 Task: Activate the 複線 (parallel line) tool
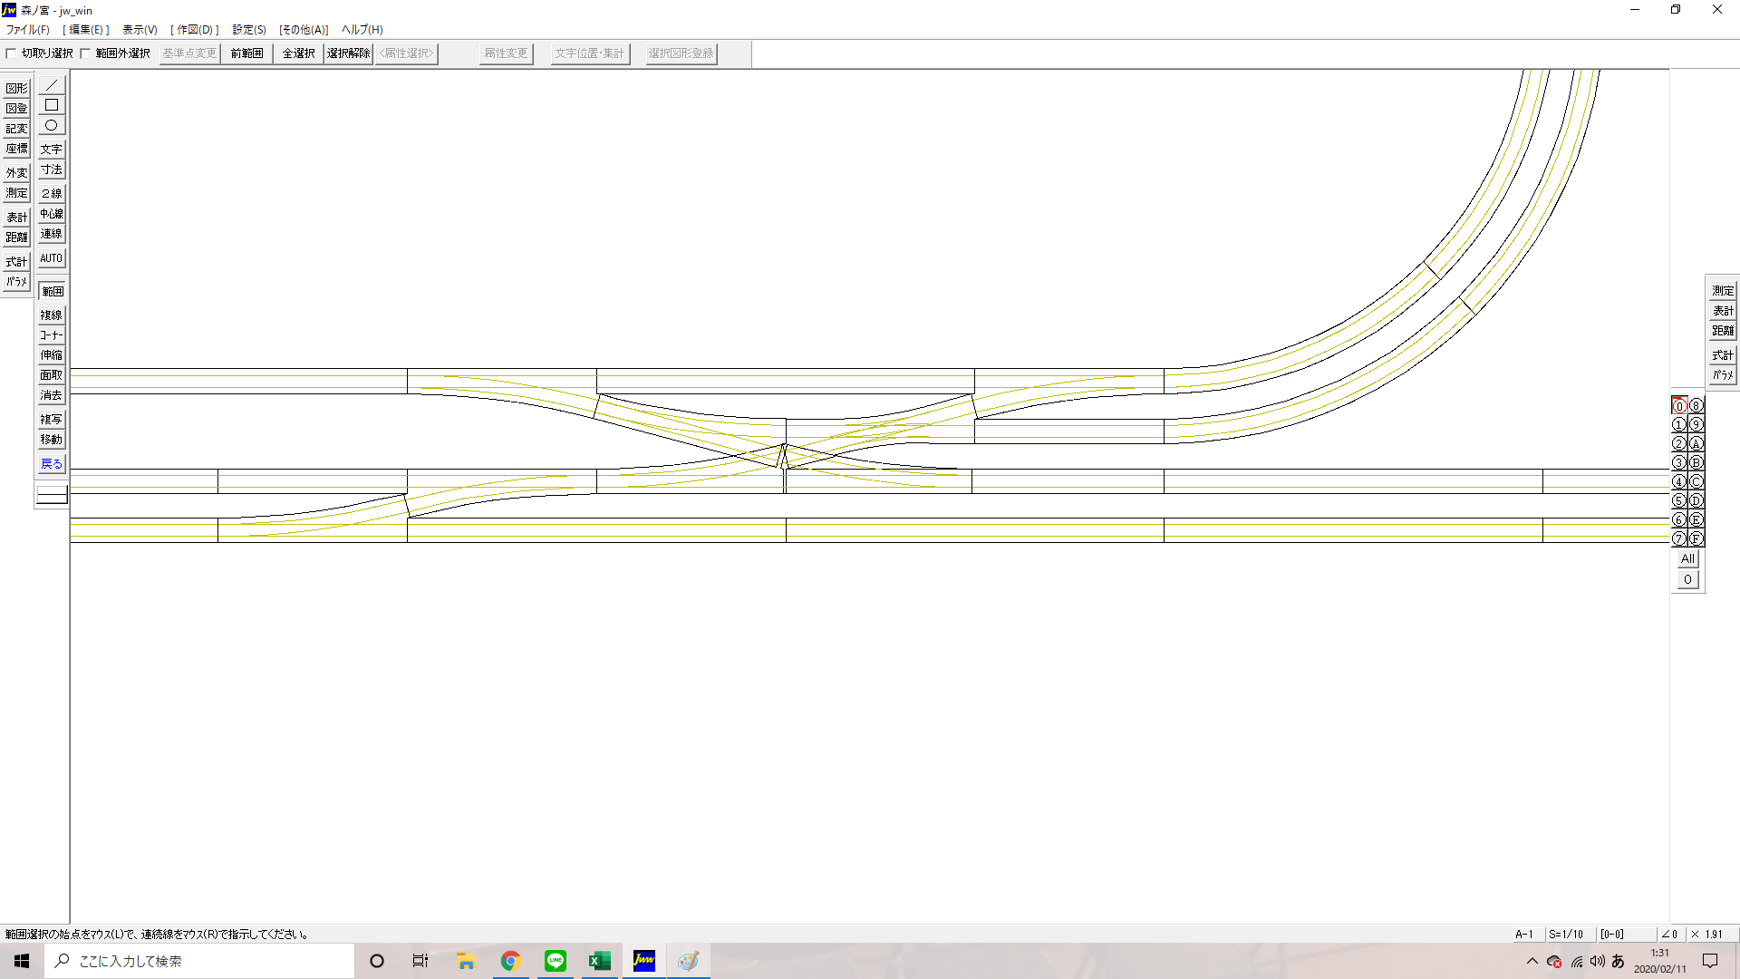coord(52,315)
